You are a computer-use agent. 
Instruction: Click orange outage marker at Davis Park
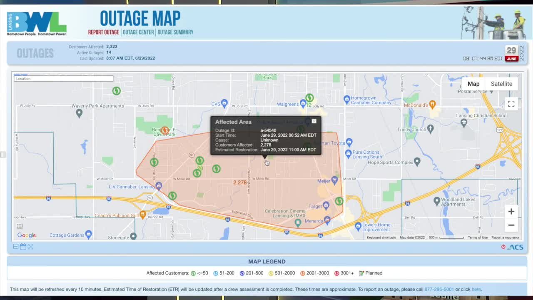[165, 130]
